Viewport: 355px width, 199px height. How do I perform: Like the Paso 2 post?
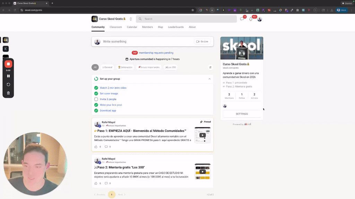pos(96,183)
